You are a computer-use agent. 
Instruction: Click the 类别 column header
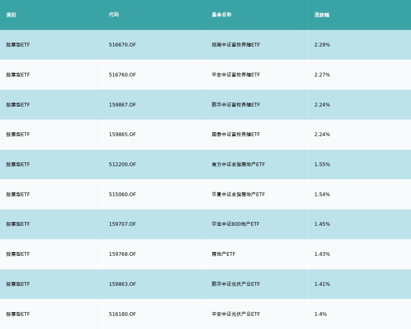tap(11, 15)
